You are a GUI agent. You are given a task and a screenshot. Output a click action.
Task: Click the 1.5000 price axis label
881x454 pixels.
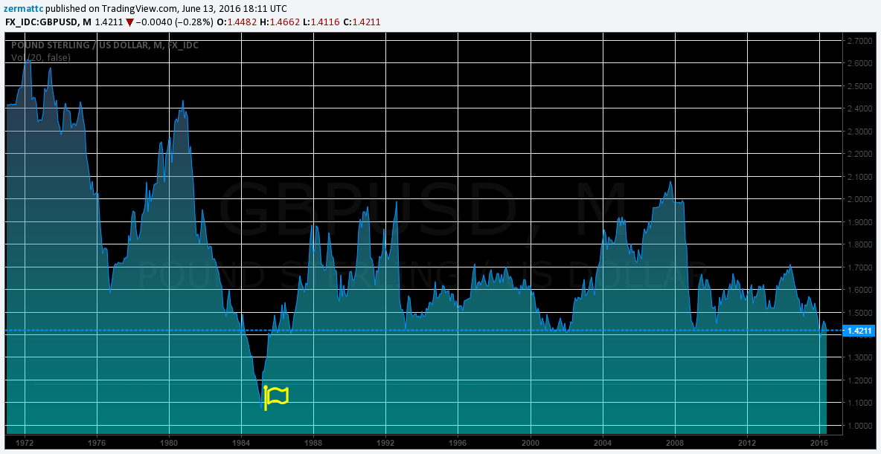click(860, 313)
